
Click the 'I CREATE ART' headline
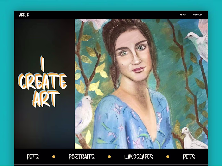point(42,82)
